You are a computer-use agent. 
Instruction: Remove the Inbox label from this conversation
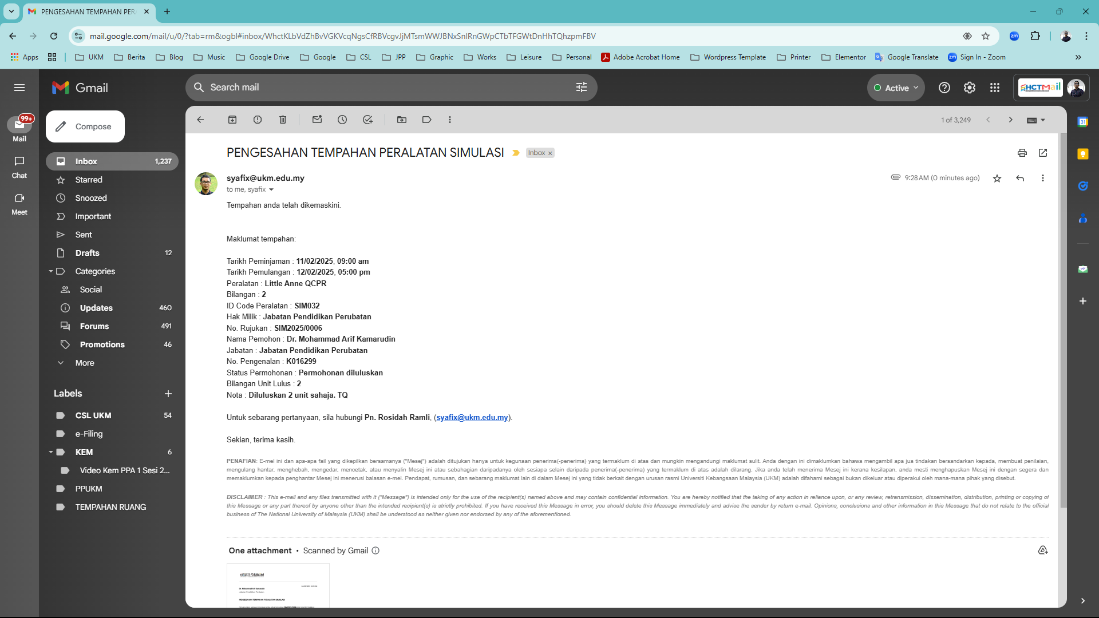point(550,153)
